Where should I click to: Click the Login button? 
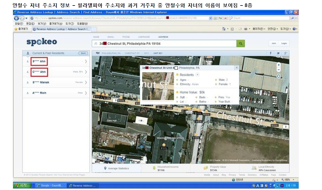point(284,43)
